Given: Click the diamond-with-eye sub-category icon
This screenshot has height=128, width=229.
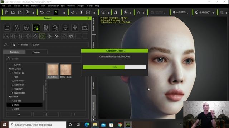Looking at the screenshot, I should pyautogui.click(x=49, y=36).
